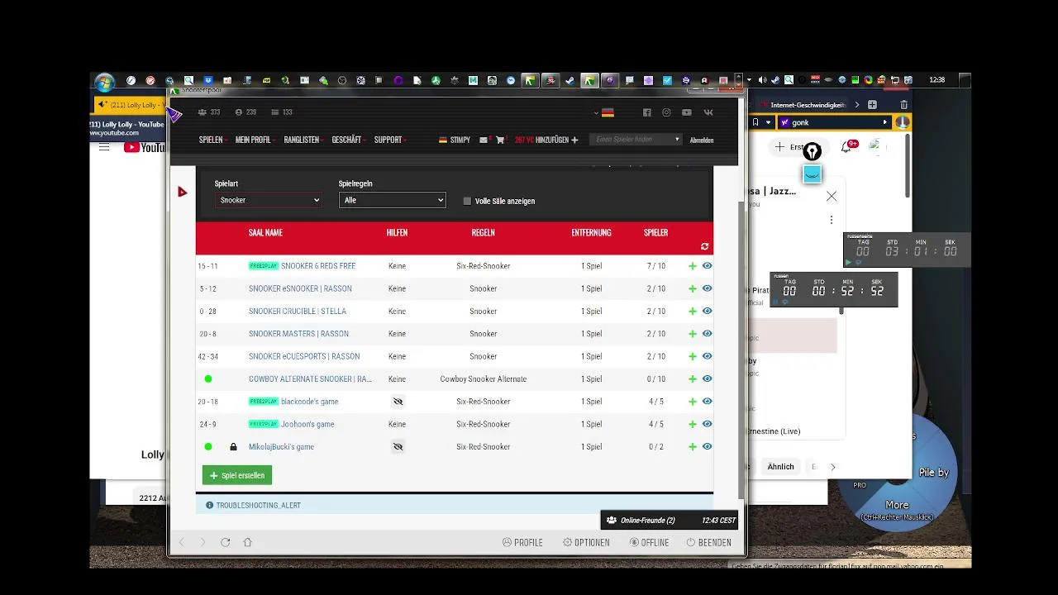Expand the RANGLISTEN menu
Viewport: 1058px width, 595px height.
(303, 140)
